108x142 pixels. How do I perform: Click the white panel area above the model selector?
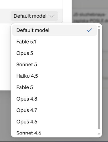click(31, 4)
